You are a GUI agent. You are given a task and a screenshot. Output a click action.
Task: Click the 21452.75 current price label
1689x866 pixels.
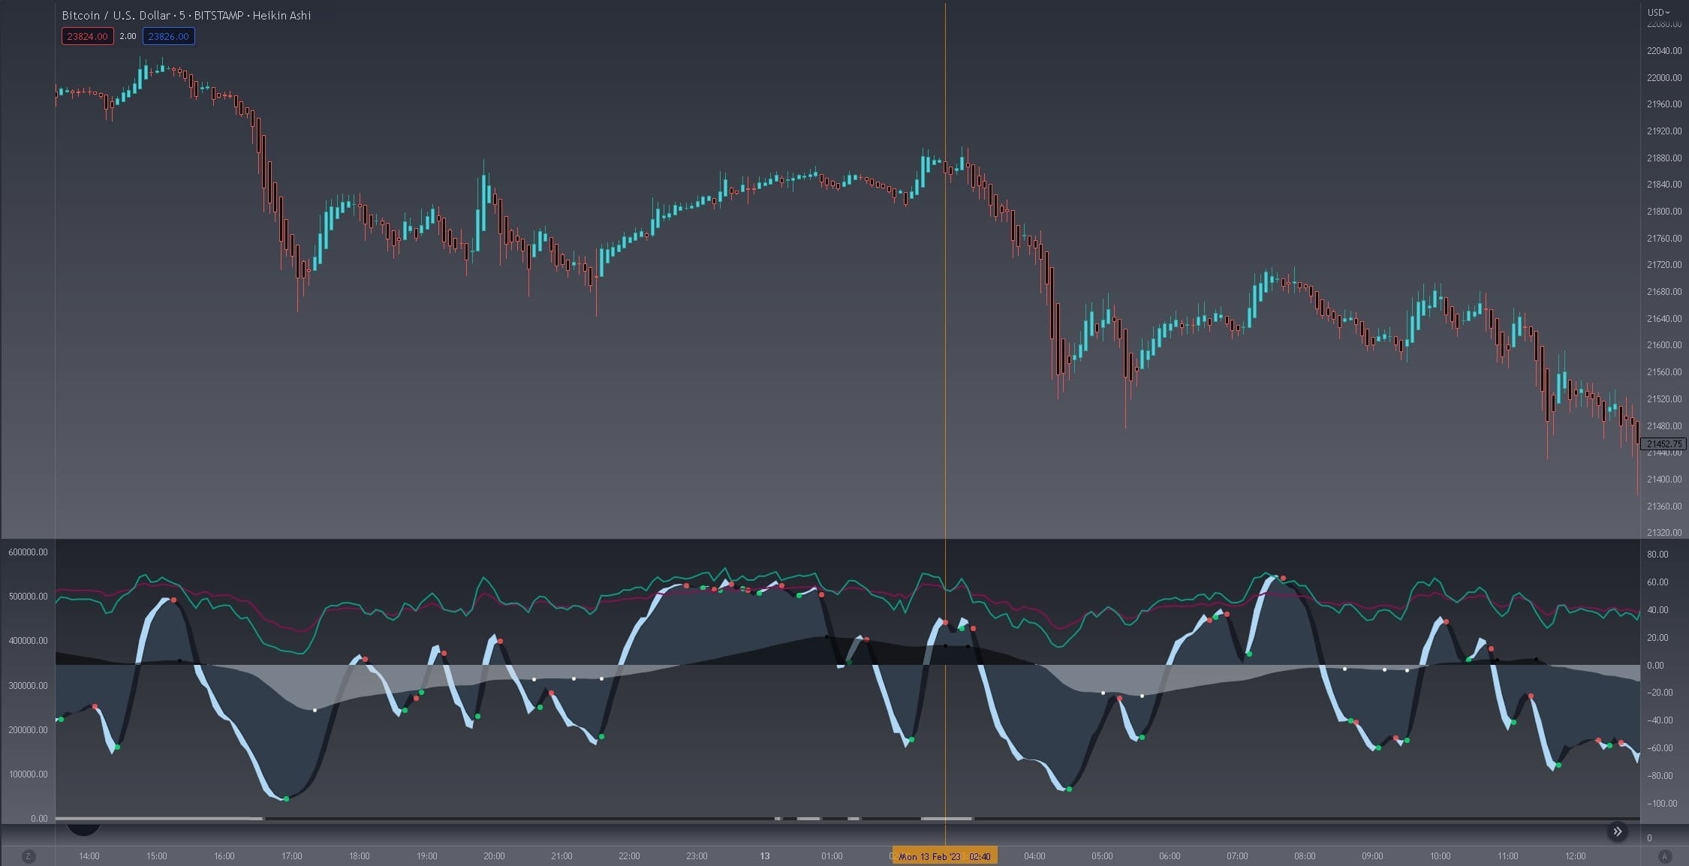(x=1663, y=444)
